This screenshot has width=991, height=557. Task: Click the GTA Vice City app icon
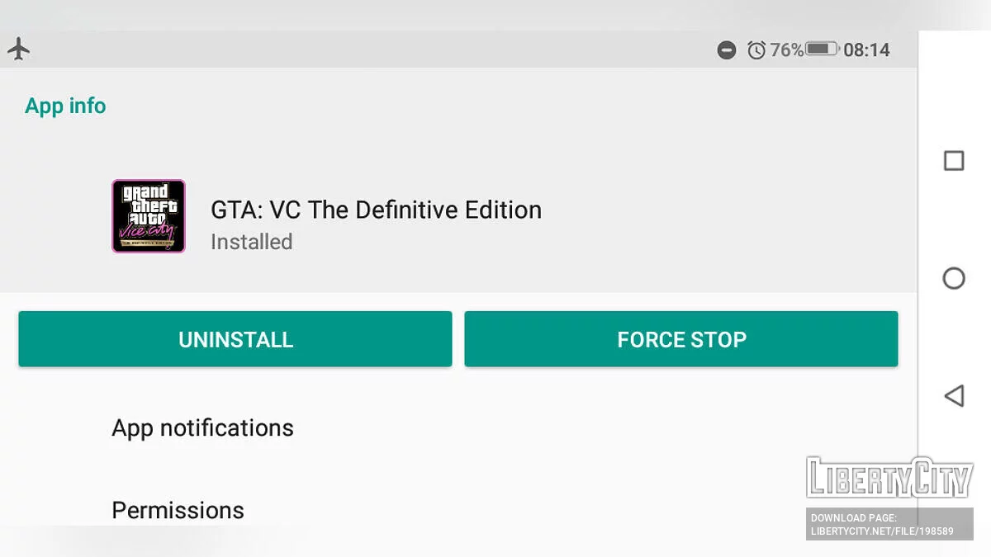[149, 216]
